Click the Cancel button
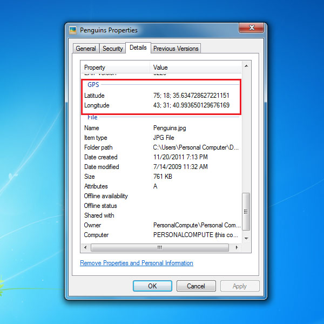Viewport: 324px width, 324px height. click(196, 286)
